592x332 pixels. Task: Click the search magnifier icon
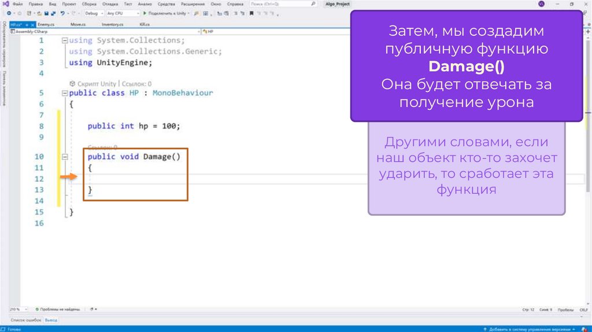tap(313, 4)
